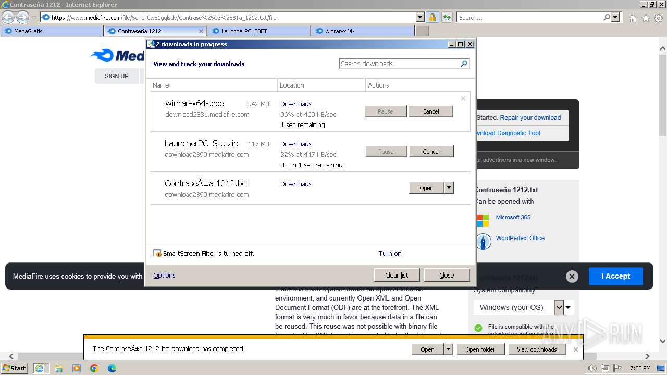Viewport: 667px width, 375px height.
Task: Open Downloads location link for LauncherPC zip
Action: (x=295, y=144)
